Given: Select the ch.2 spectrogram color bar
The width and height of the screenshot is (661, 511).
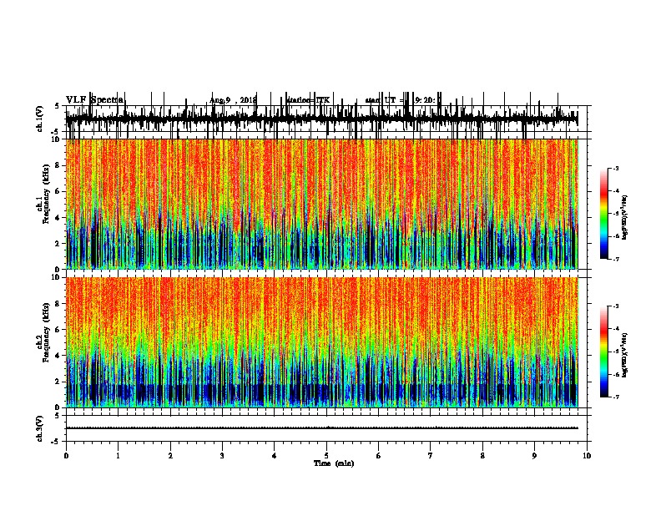Looking at the screenshot, I should tap(604, 352).
